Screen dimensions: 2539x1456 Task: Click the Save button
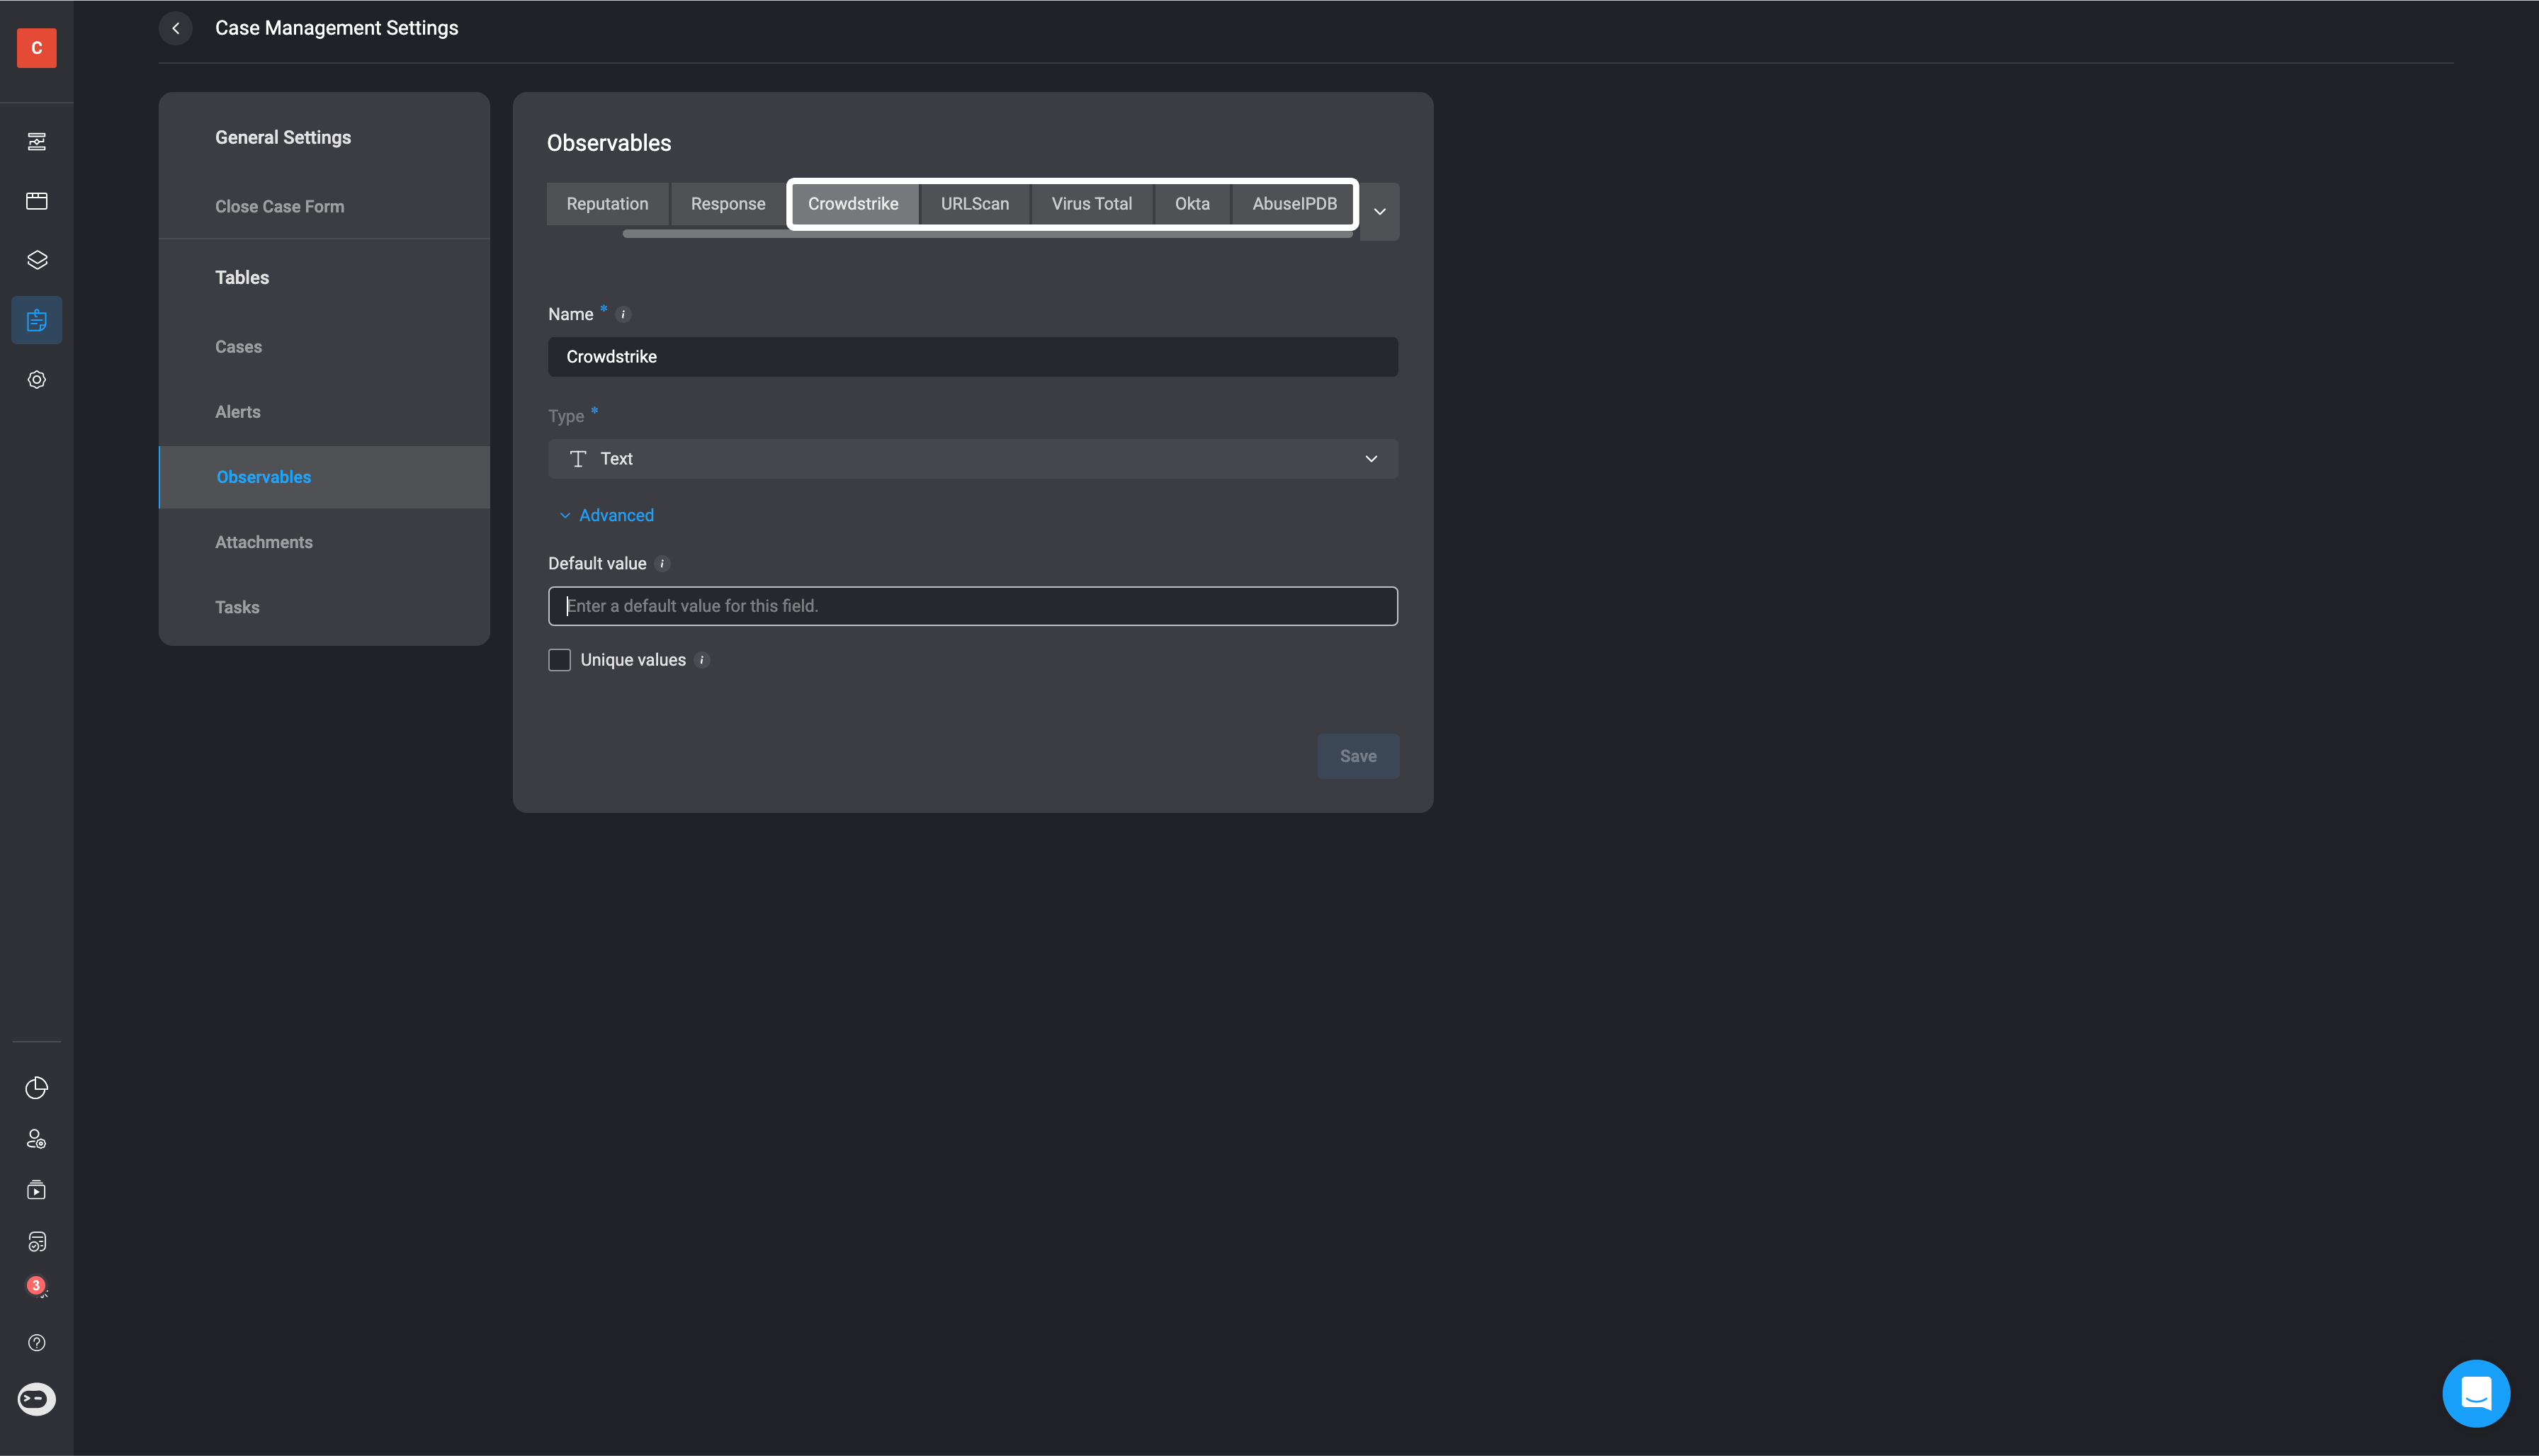(x=1357, y=757)
